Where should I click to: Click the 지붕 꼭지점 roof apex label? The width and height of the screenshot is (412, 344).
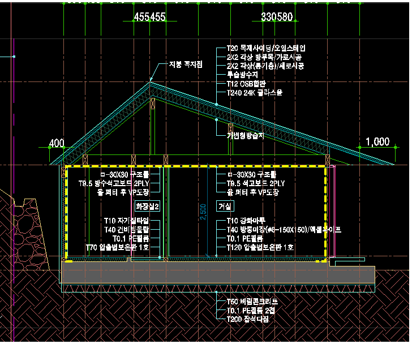186,65
